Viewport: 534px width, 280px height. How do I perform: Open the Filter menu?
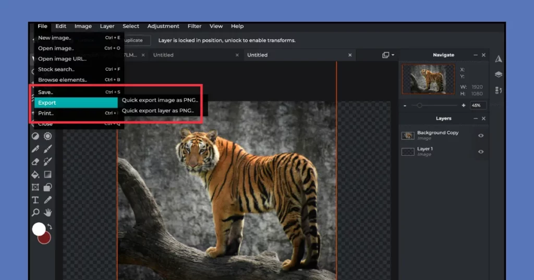(195, 27)
